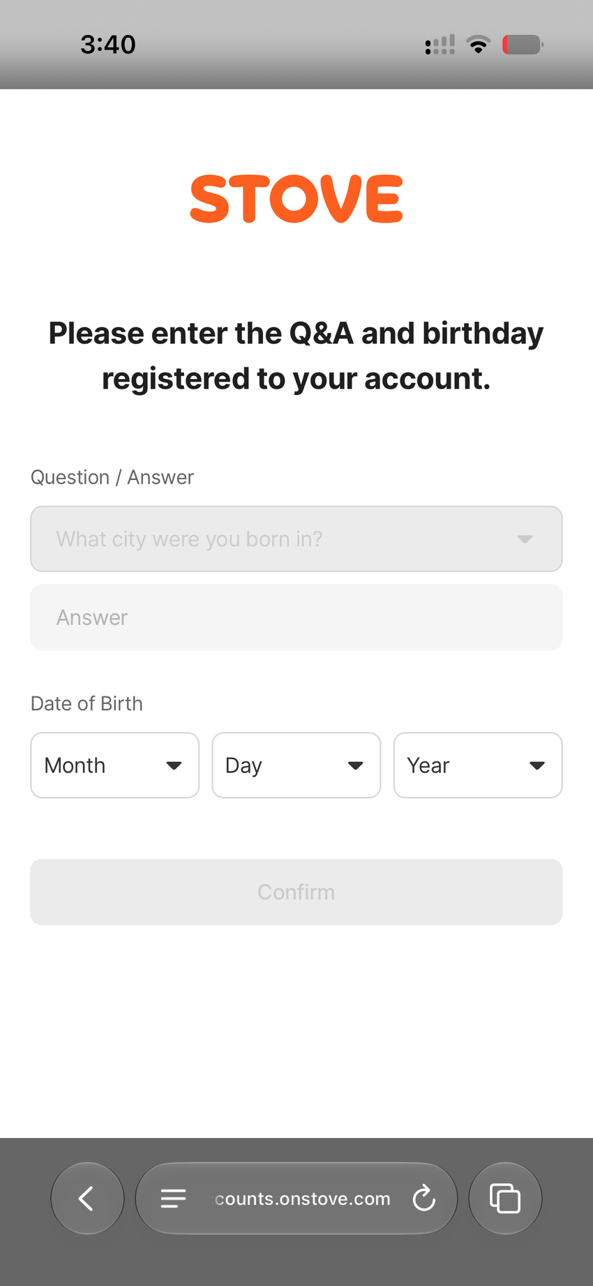Click the Day dropdown arrow
Viewport: 593px width, 1286px height.
(x=356, y=765)
